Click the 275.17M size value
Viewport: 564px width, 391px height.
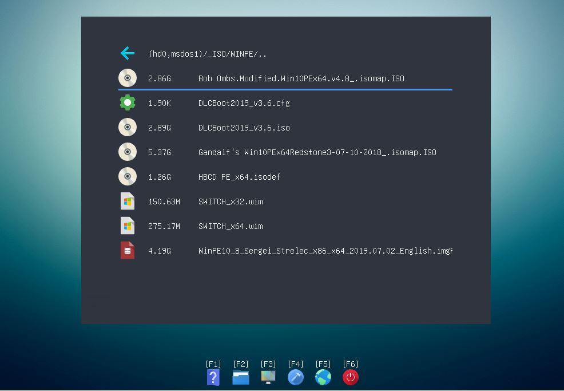(164, 226)
